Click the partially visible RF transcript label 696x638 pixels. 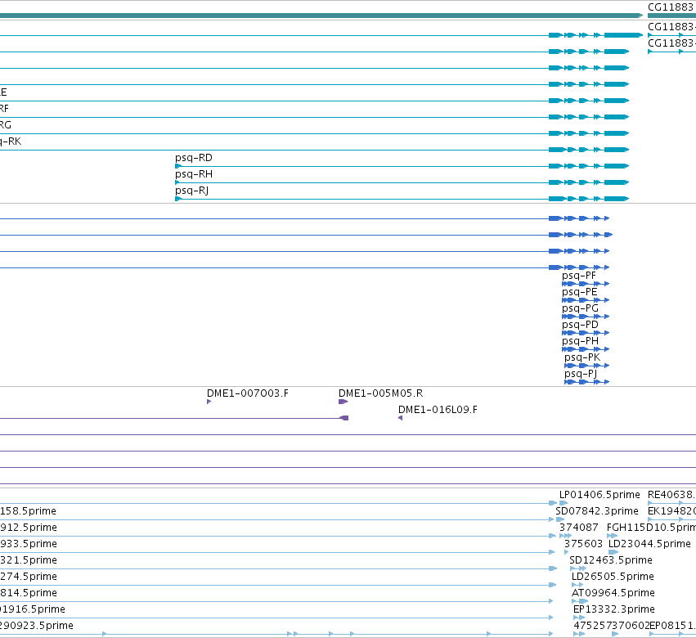pos(4,109)
